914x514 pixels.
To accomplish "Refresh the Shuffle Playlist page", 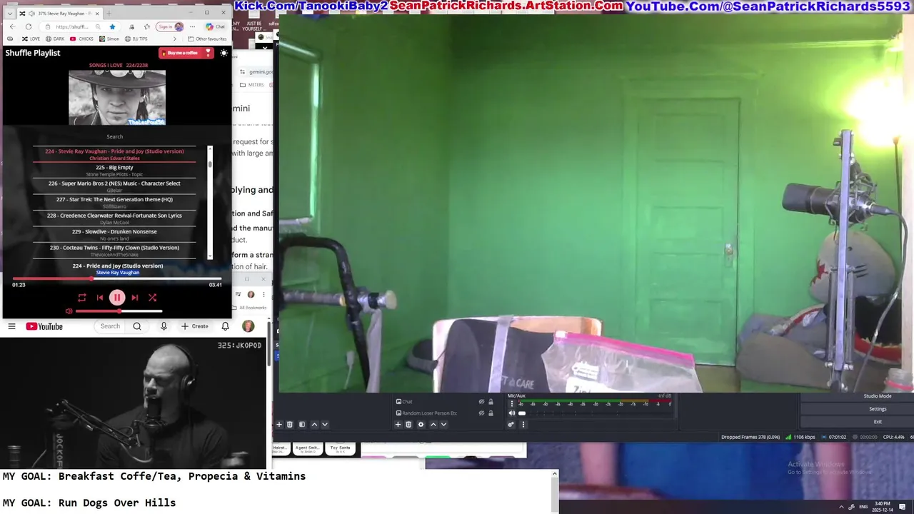I will (x=29, y=27).
